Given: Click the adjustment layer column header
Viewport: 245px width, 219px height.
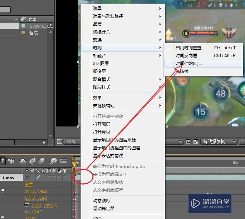Looking at the screenshot, I should (x=59, y=171).
